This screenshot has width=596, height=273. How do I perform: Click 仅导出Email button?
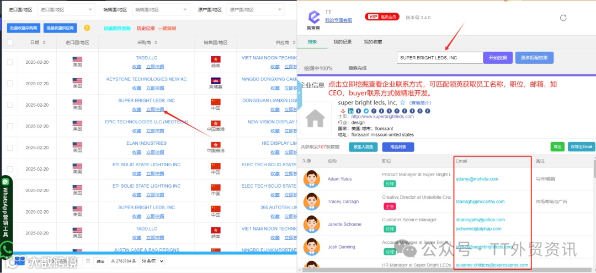(581, 147)
